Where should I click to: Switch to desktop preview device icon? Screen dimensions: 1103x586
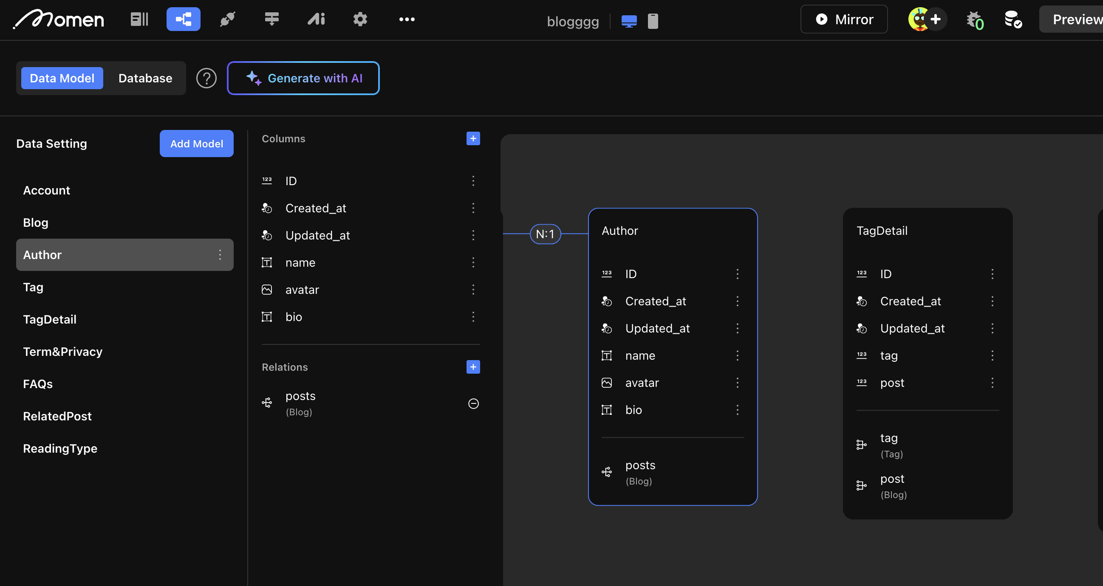pos(629,21)
